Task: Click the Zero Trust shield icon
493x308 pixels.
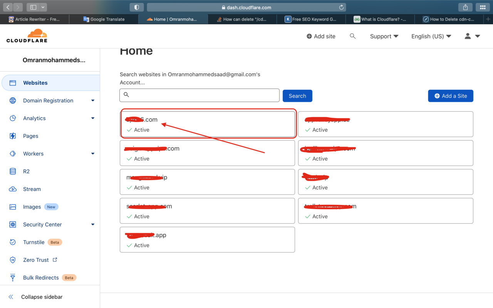Action: point(13,260)
